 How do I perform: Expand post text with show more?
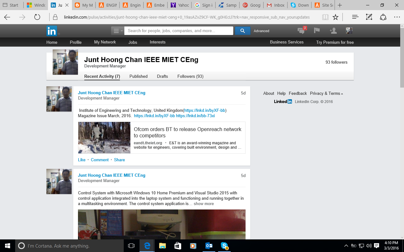pos(204,204)
